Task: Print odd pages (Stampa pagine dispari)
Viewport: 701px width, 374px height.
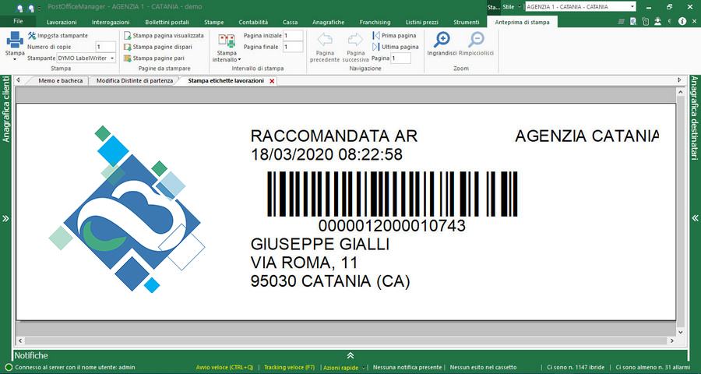Action: (x=158, y=47)
